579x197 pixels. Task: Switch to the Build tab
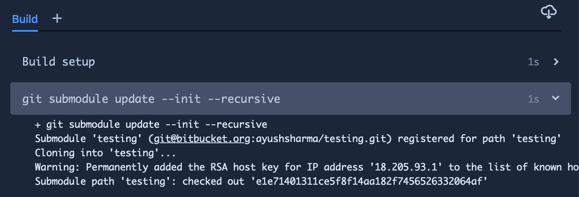25,19
